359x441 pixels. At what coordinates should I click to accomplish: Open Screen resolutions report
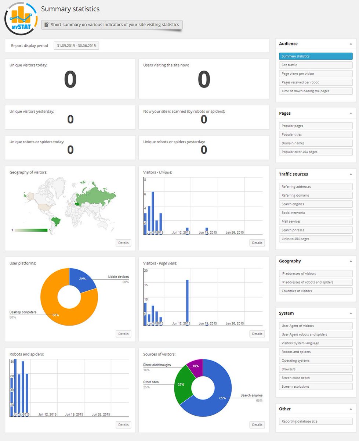316,387
